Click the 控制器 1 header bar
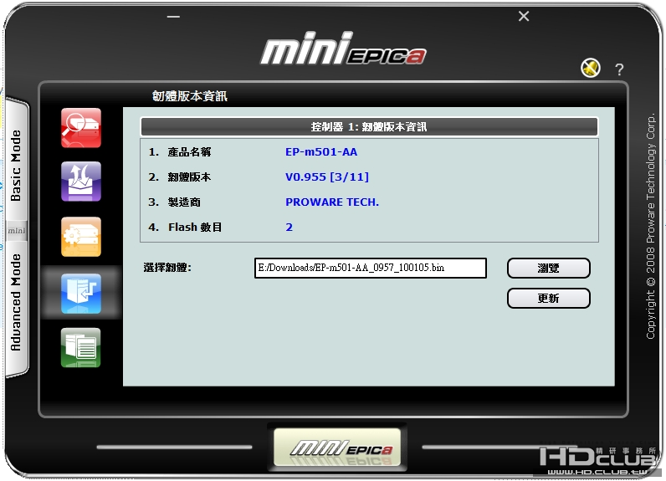The height and width of the screenshot is (481, 666). point(369,127)
